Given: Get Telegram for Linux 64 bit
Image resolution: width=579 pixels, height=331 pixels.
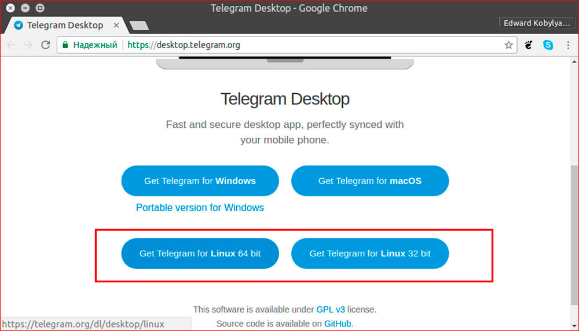Looking at the screenshot, I should [200, 253].
